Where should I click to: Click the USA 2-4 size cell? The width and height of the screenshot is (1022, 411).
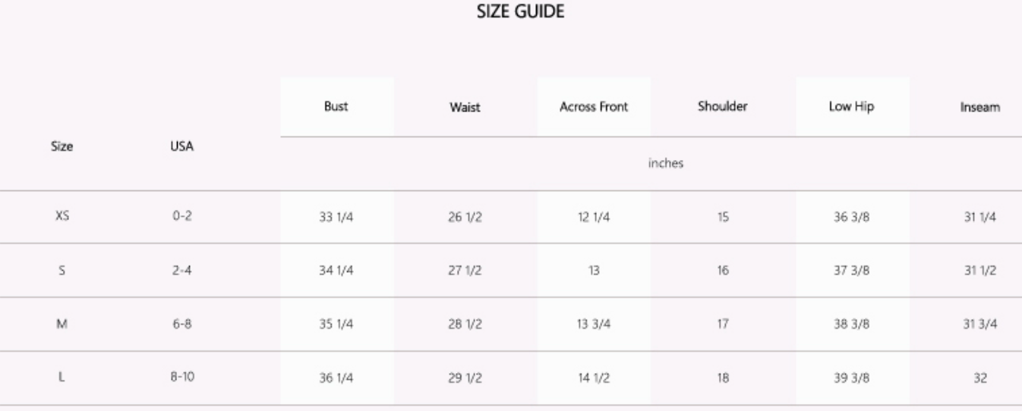tap(181, 271)
